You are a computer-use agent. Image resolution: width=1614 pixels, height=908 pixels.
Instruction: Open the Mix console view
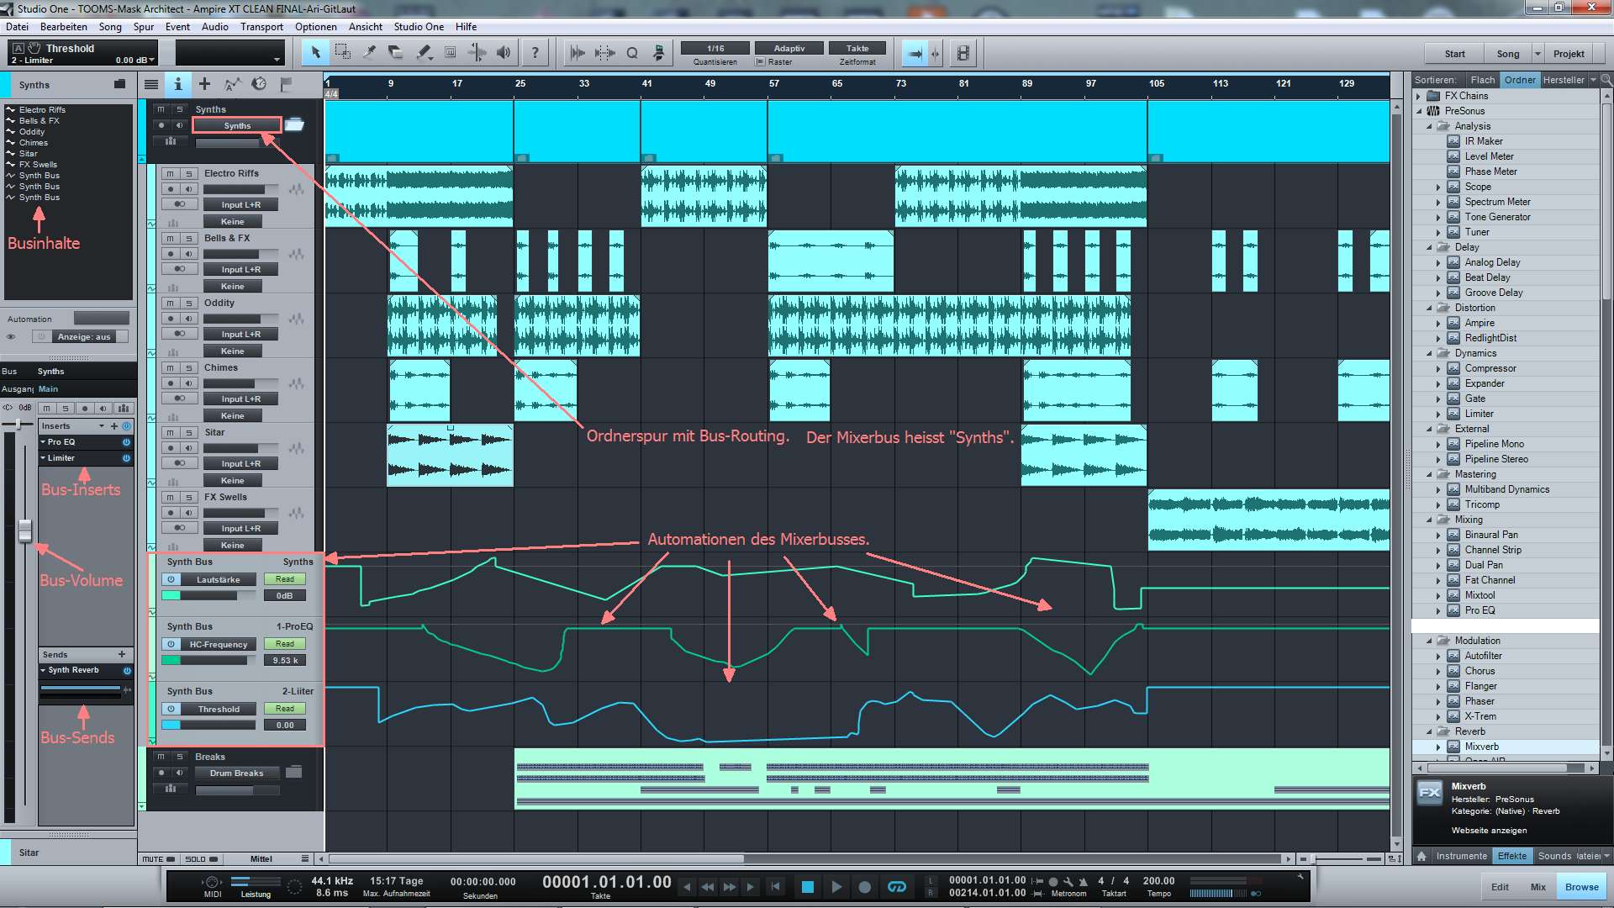click(x=1538, y=887)
